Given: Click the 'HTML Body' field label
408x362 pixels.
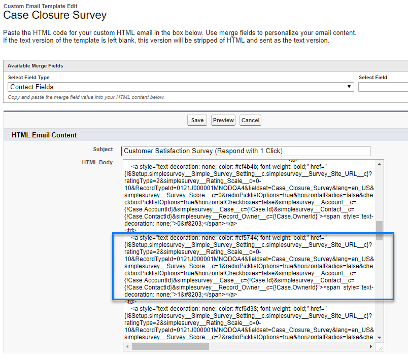Looking at the screenshot, I should click(x=97, y=162).
